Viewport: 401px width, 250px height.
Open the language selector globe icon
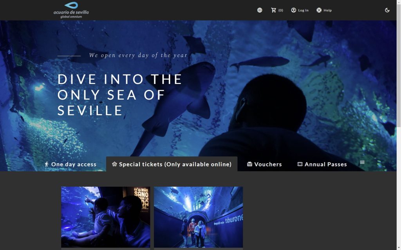click(x=260, y=10)
